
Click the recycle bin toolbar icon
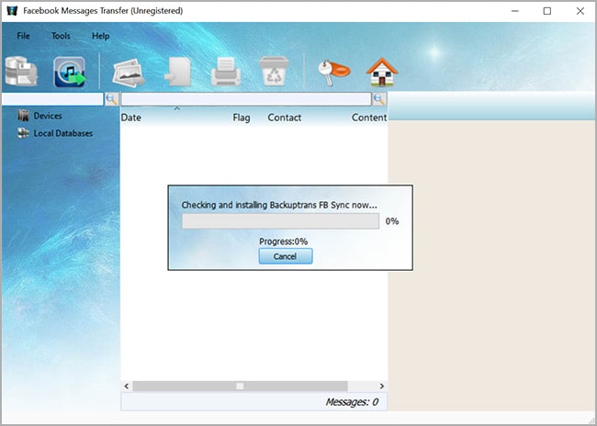coord(273,72)
